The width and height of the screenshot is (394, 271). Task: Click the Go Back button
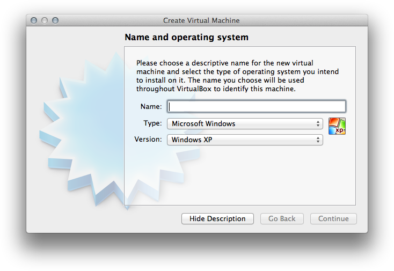[x=282, y=219]
